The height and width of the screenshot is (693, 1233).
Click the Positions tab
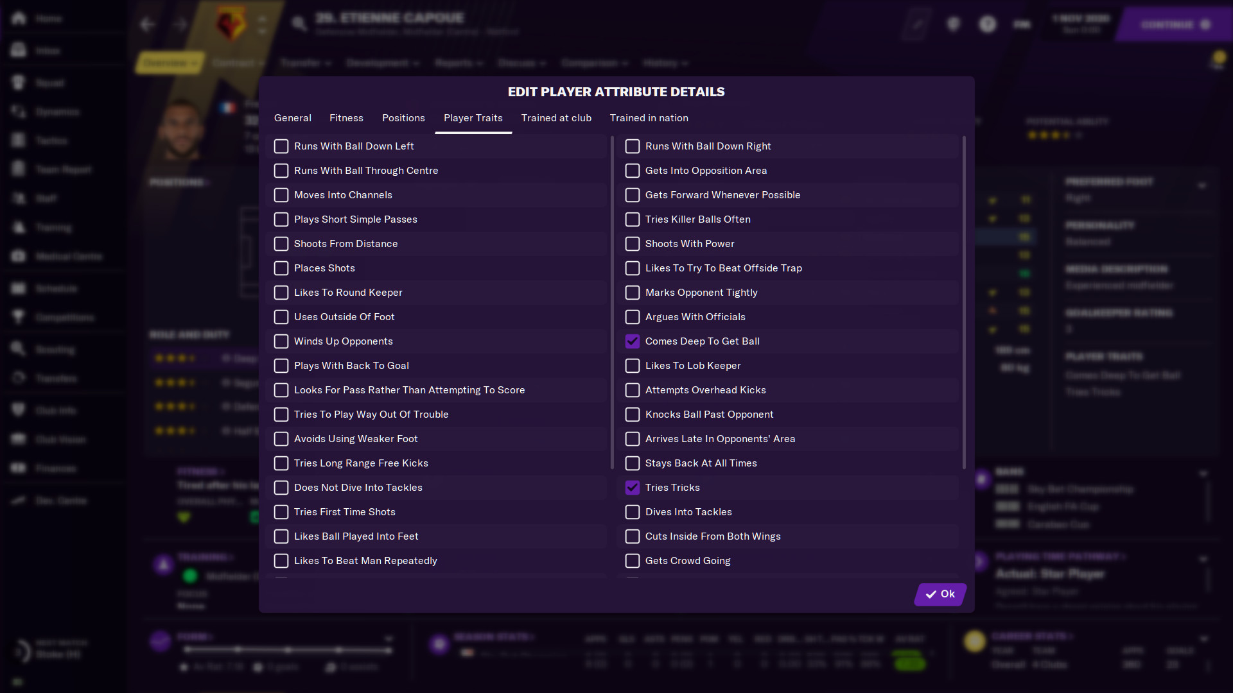pyautogui.click(x=403, y=117)
